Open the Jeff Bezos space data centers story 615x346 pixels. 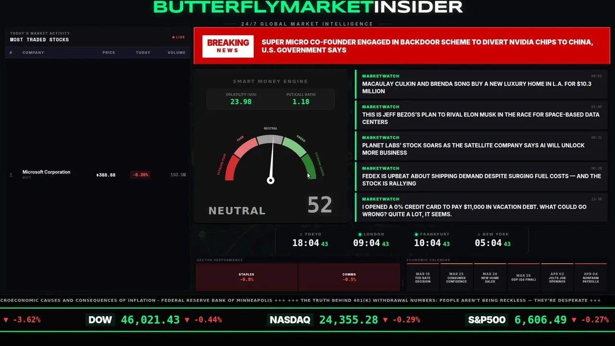(x=481, y=115)
